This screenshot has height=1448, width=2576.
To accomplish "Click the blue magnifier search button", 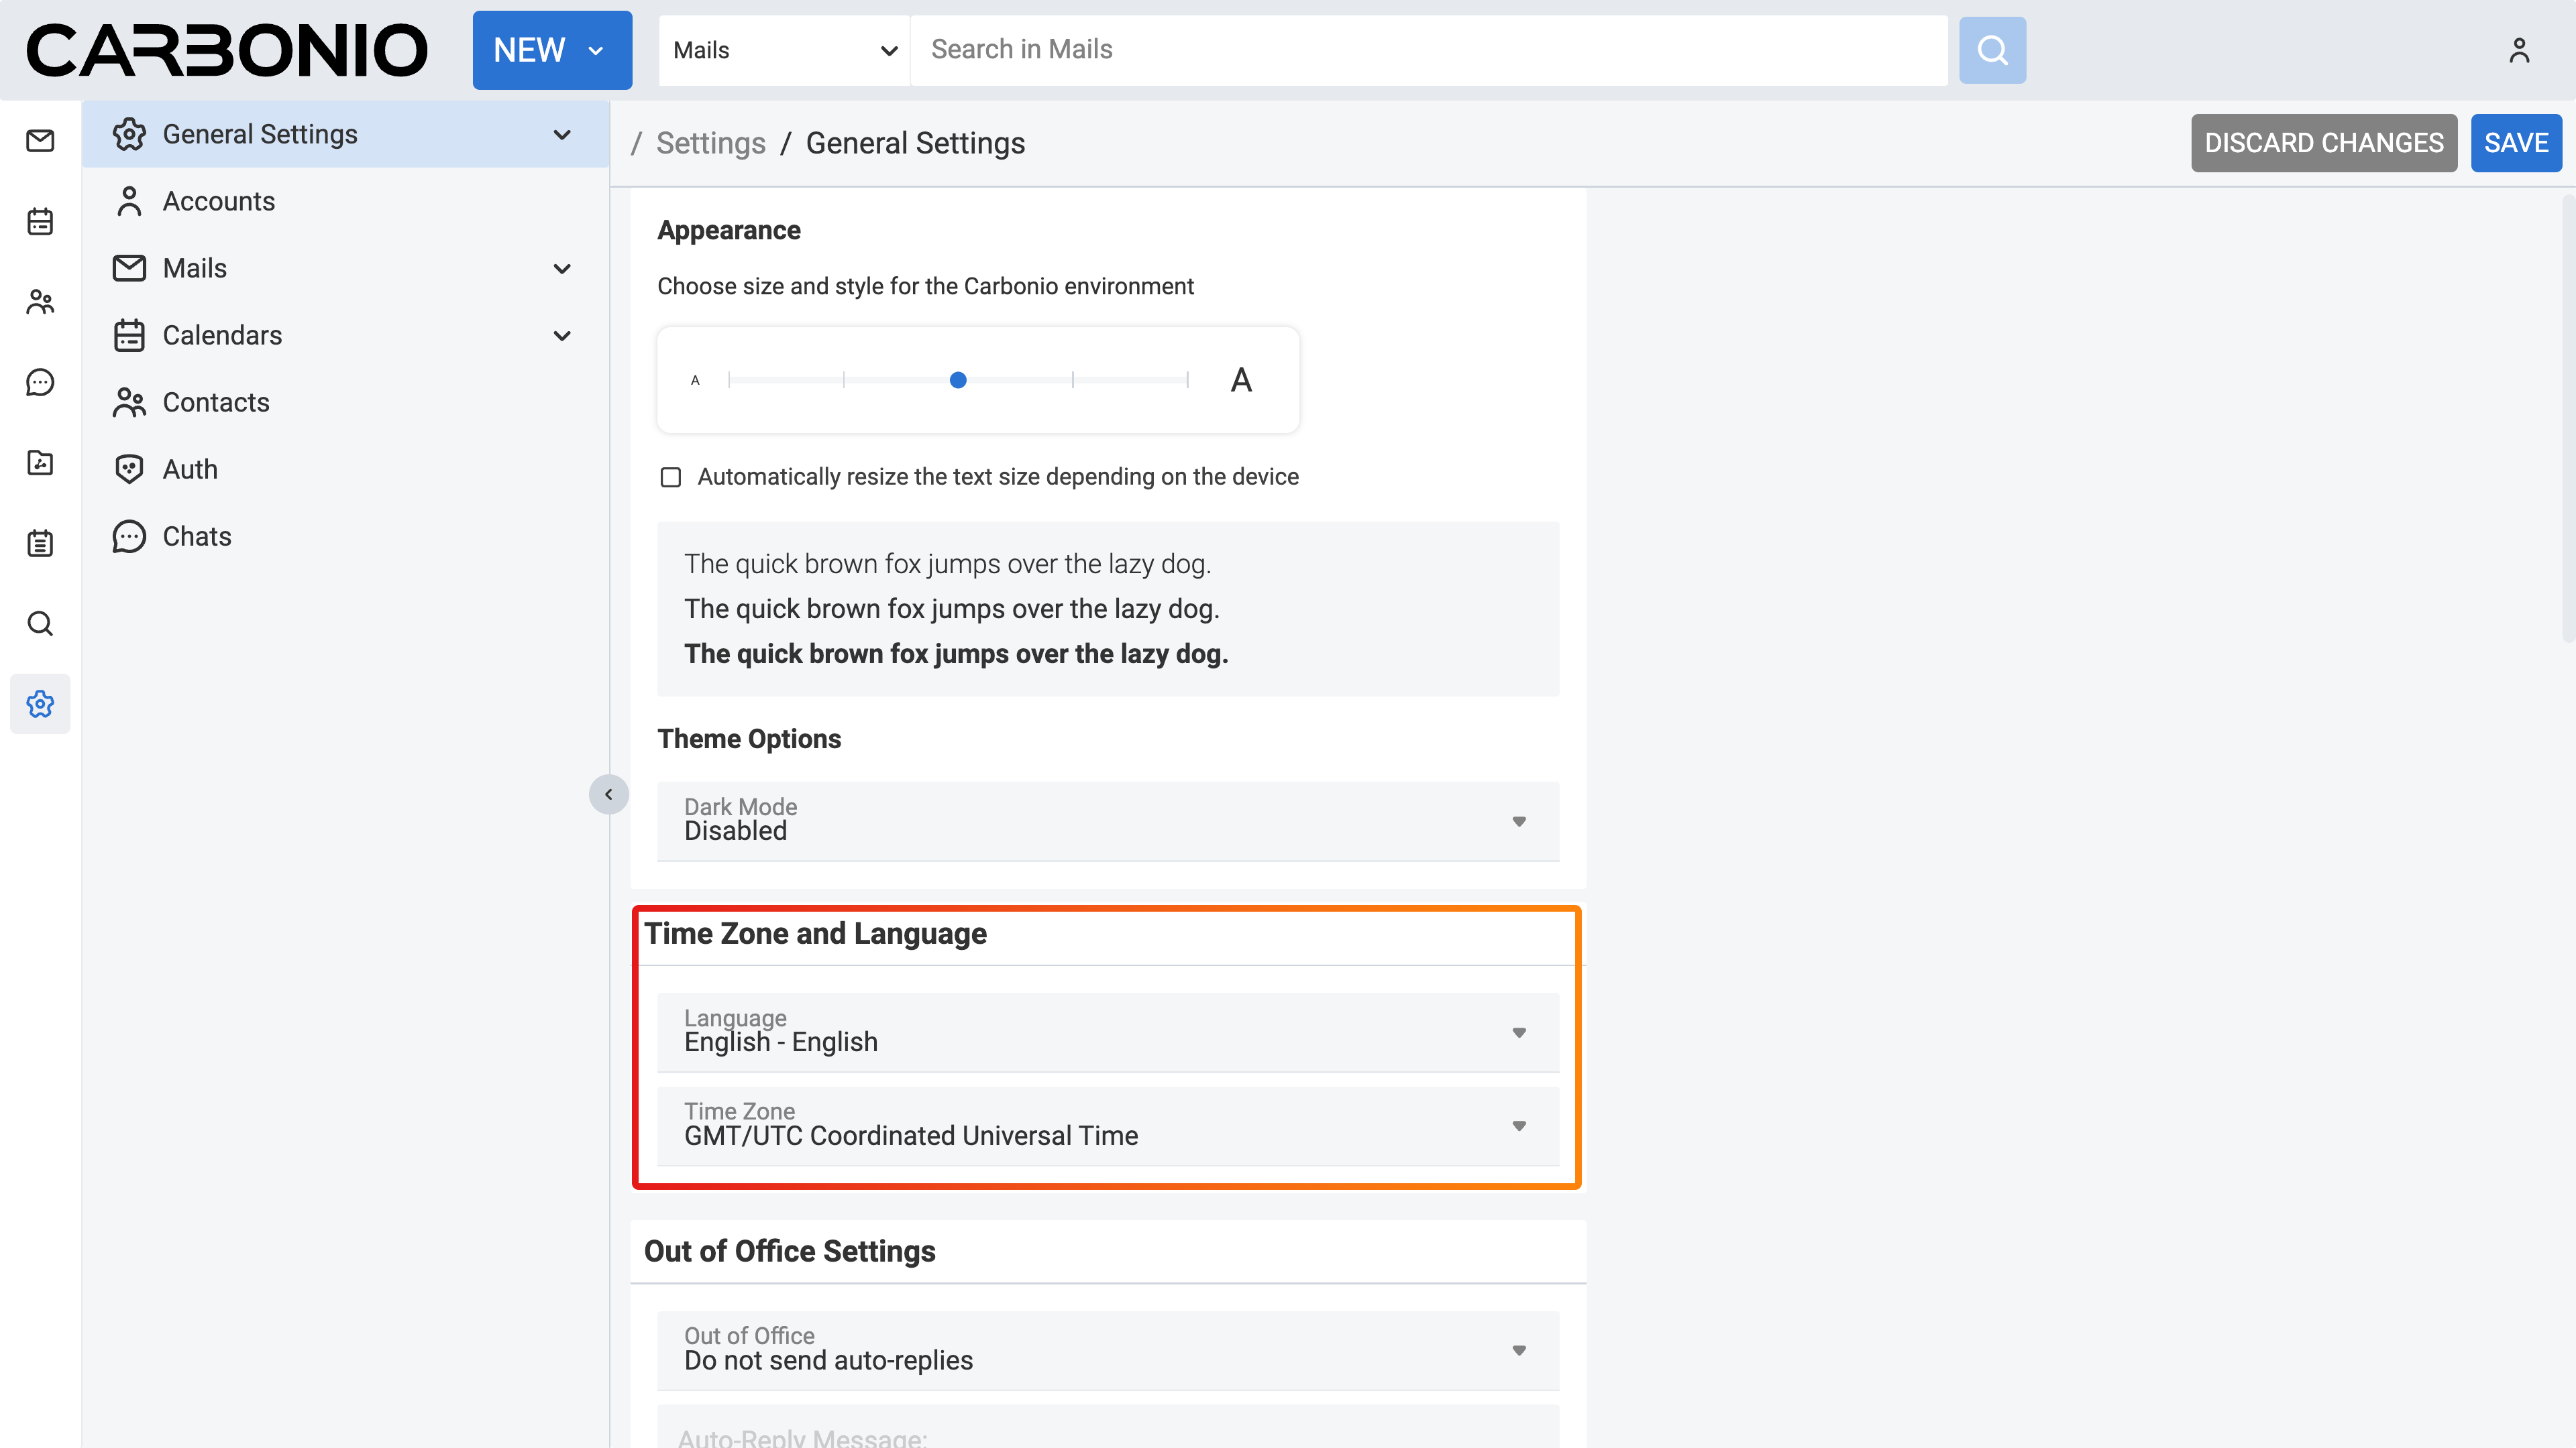I will [1992, 50].
